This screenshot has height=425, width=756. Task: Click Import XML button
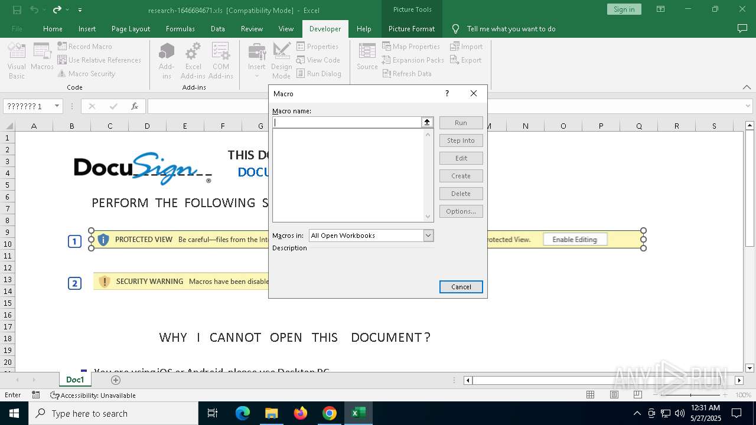(x=467, y=47)
